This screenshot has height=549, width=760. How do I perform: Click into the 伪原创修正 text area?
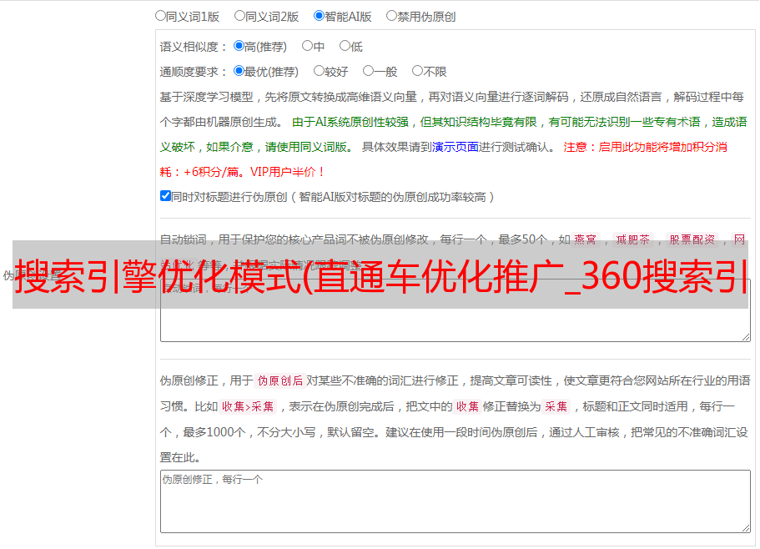455,501
